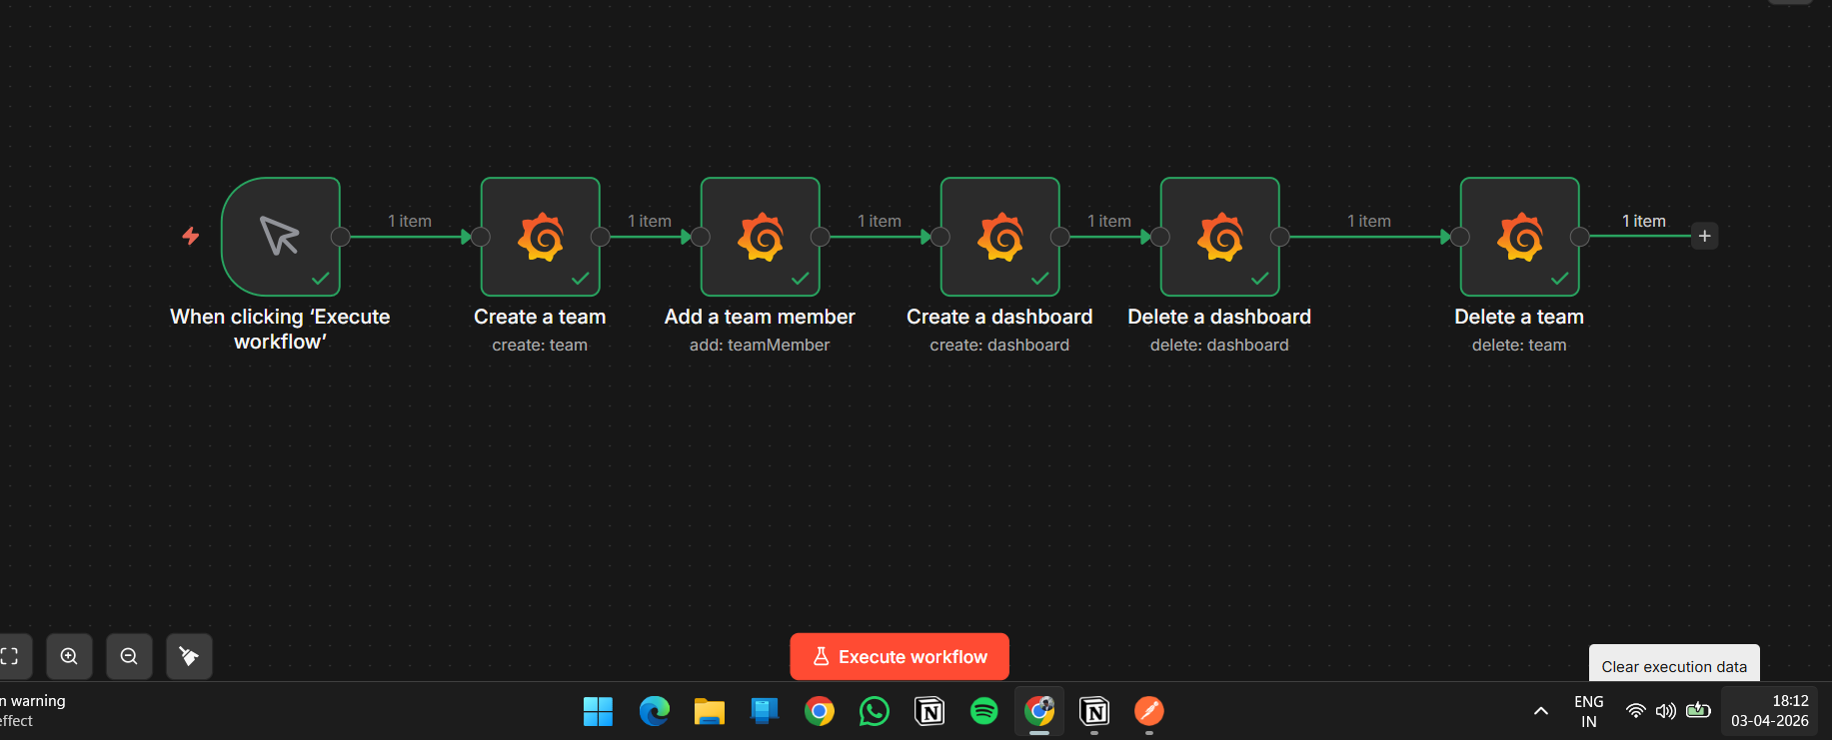The image size is (1832, 740).
Task: Open Spotify from the taskbar
Action: pyautogui.click(x=983, y=711)
